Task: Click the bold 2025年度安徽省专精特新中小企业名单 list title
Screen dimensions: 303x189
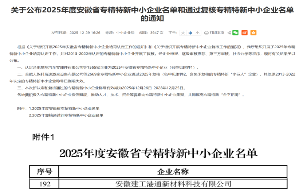Action: 158,153
